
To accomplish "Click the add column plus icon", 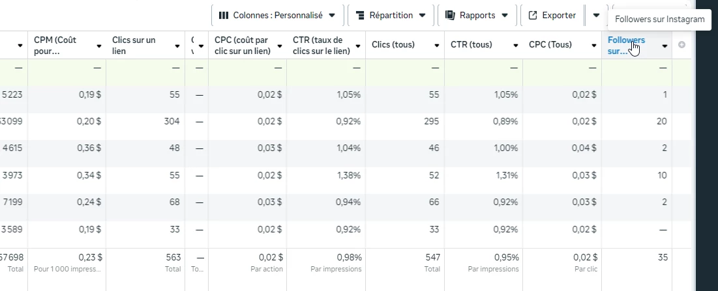I will click(682, 45).
